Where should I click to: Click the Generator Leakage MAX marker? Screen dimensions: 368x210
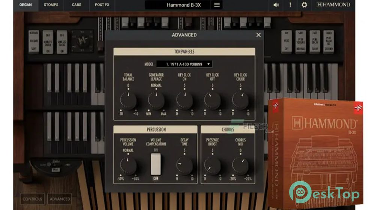coord(164,114)
